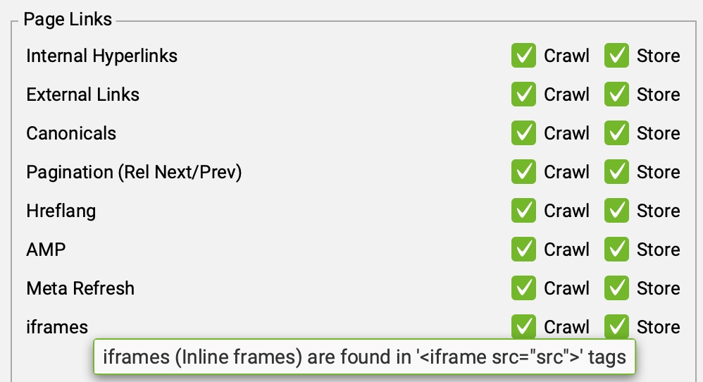The height and width of the screenshot is (382, 703).
Task: Click the iframes tooltip message
Action: click(x=364, y=357)
